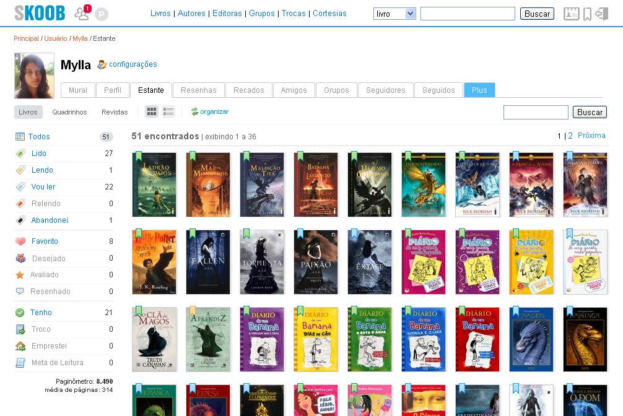
Task: Open the Perfil tab
Action: click(x=113, y=90)
